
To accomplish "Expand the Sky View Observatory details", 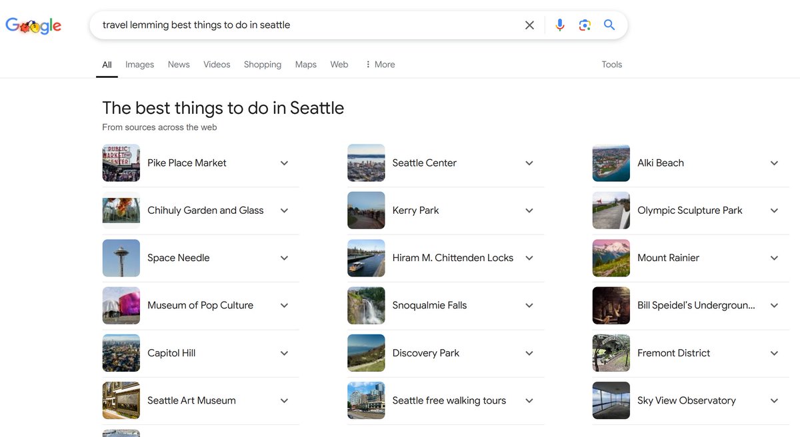I will click(x=774, y=400).
